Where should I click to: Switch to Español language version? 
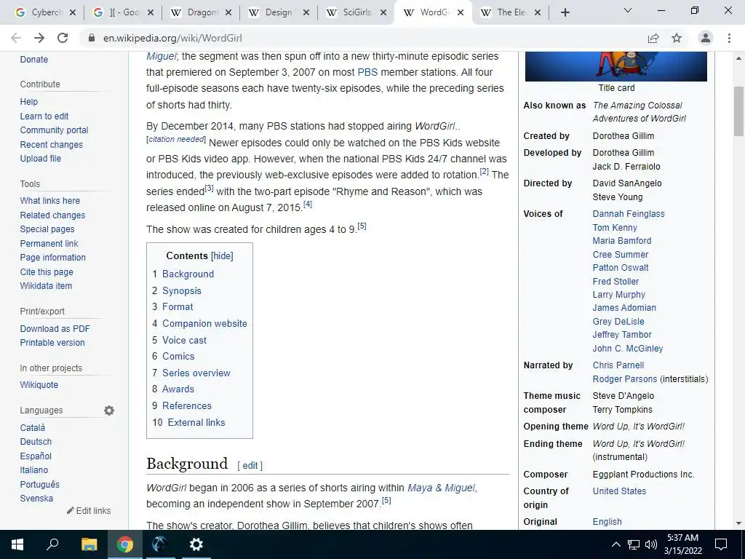36,456
